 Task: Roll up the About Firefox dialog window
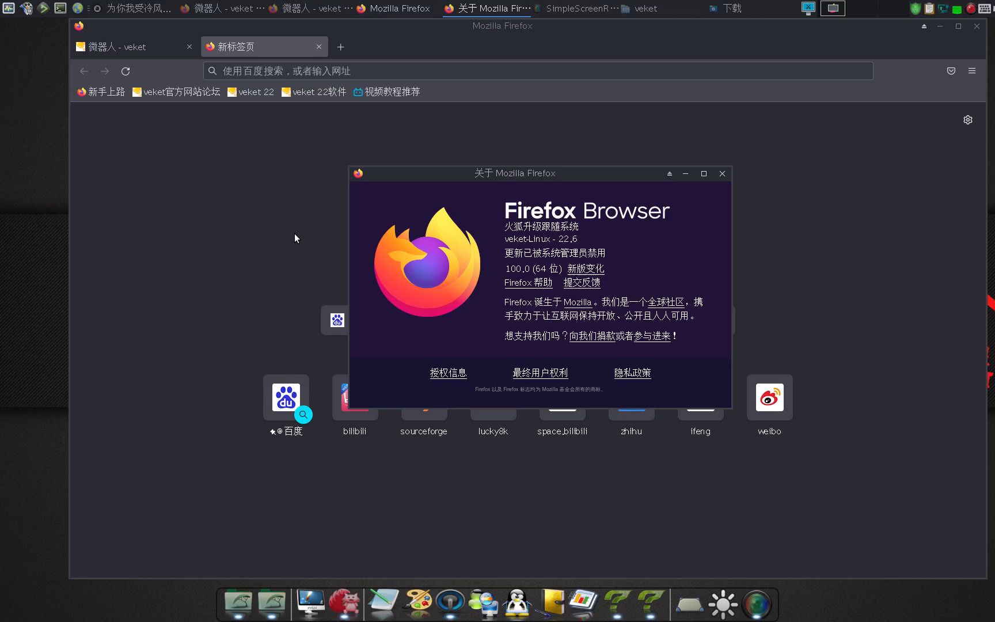coord(669,173)
